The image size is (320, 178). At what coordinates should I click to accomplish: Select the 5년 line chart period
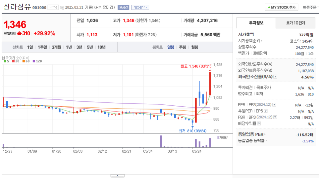[x=90, y=47]
